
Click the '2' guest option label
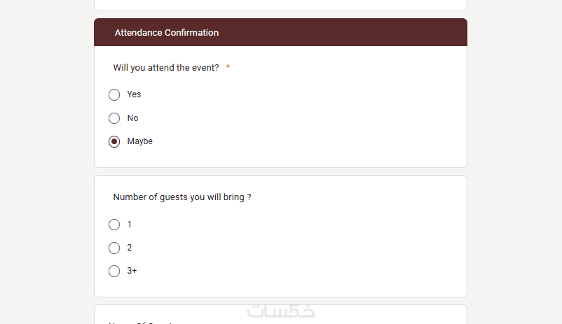click(130, 248)
